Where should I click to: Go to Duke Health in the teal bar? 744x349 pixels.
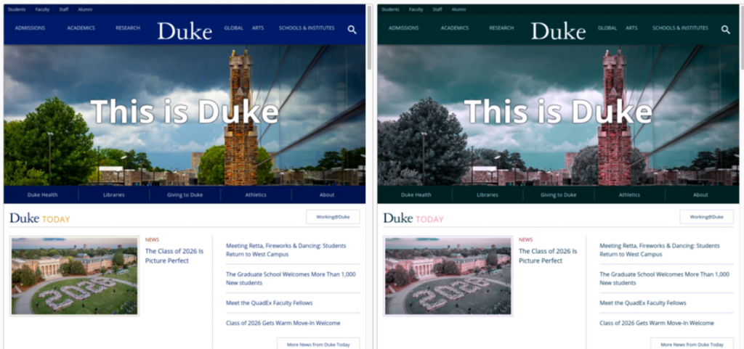416,194
